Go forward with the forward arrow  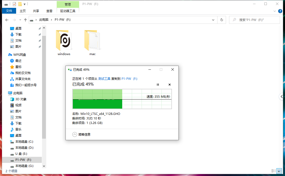point(14,20)
